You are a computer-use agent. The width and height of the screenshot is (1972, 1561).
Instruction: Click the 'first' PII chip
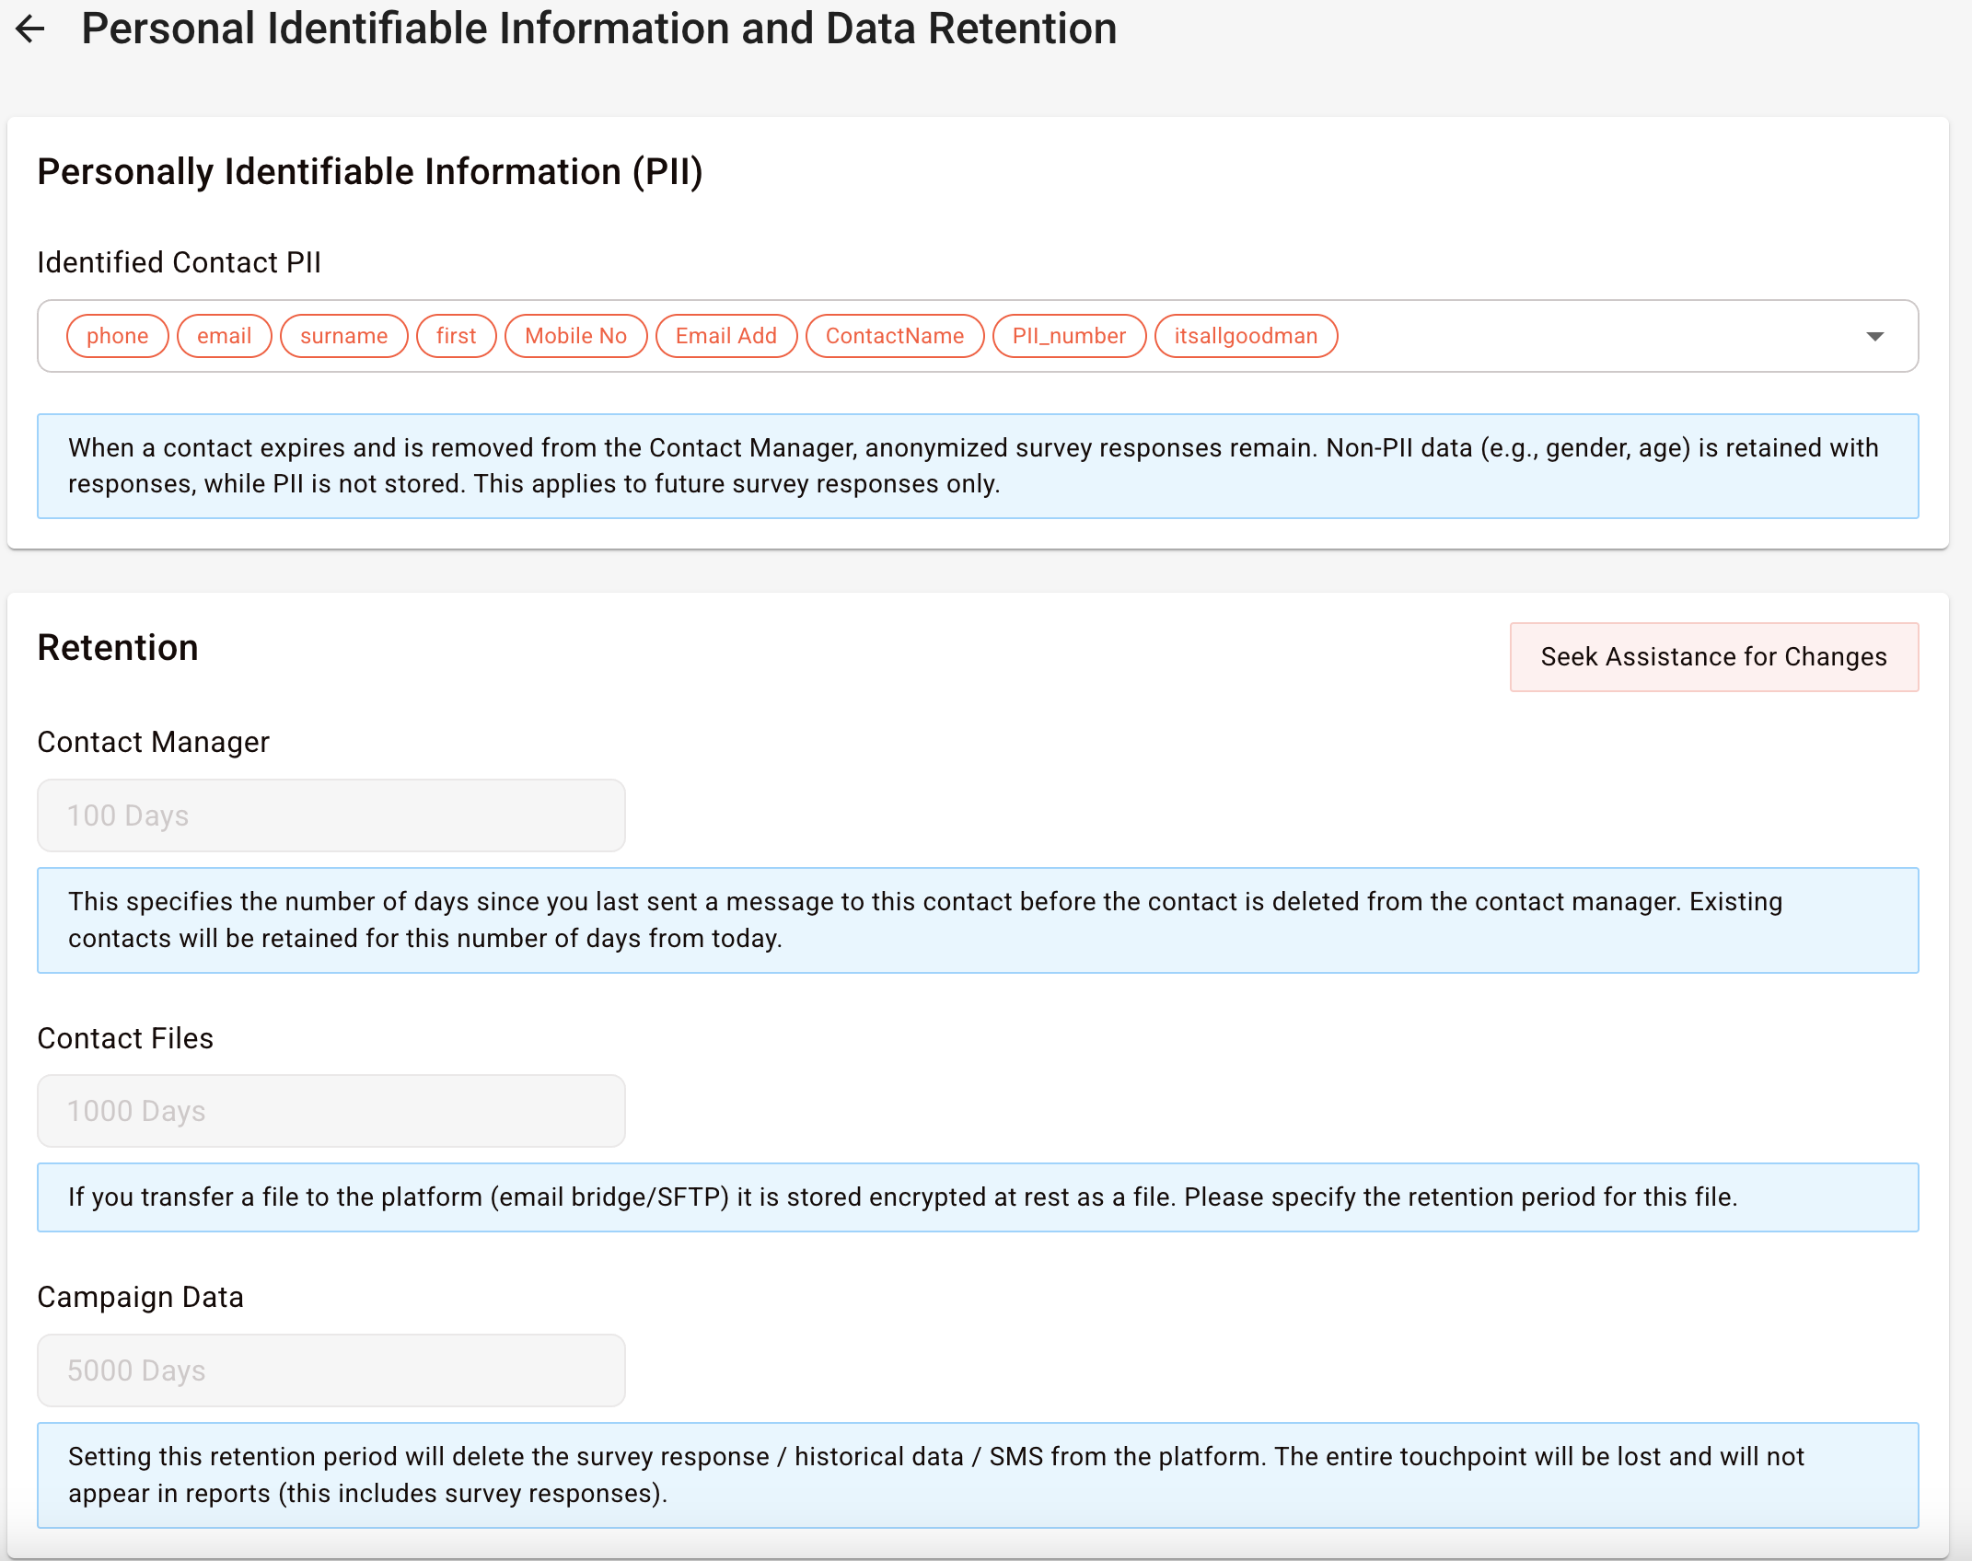456,337
